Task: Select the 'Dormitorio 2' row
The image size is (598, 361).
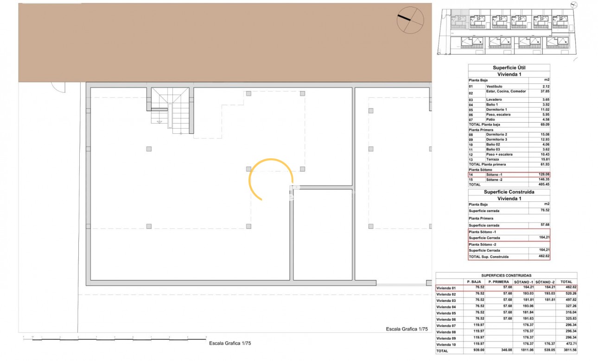Action: 509,135
